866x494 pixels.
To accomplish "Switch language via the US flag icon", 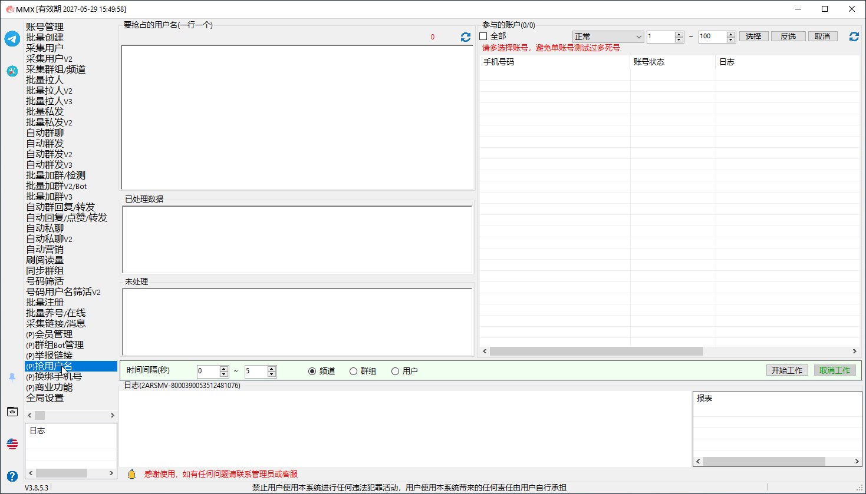I will [x=12, y=443].
